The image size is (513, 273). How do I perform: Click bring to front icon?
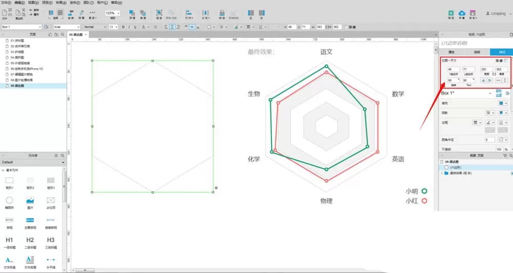tap(132, 13)
